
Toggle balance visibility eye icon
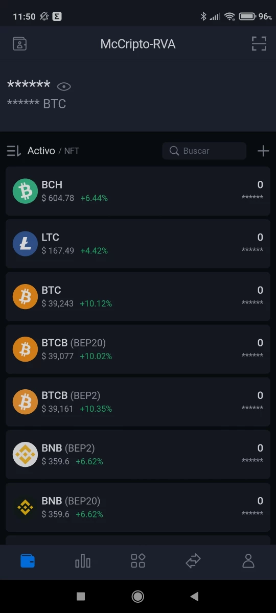click(x=64, y=86)
